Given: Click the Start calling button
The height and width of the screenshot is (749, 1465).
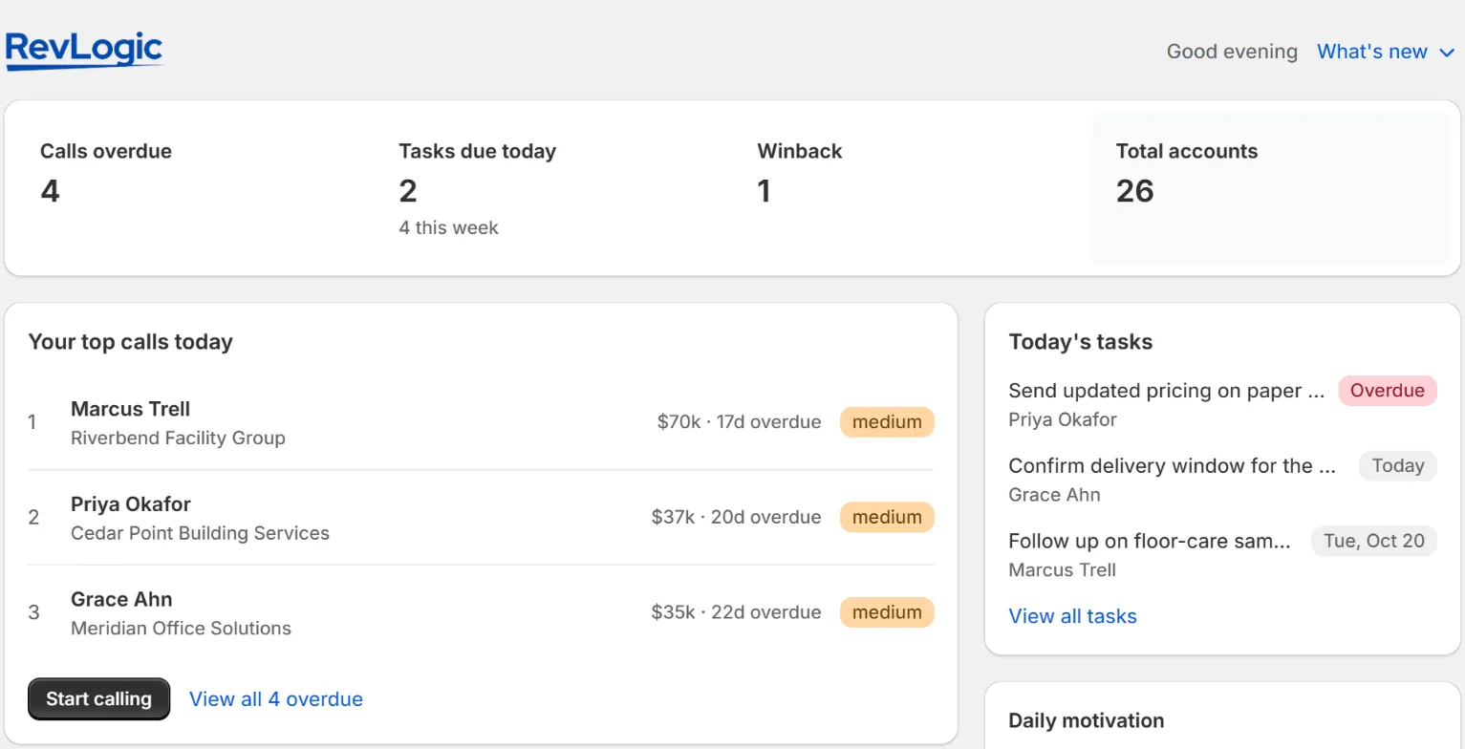Looking at the screenshot, I should 99,698.
